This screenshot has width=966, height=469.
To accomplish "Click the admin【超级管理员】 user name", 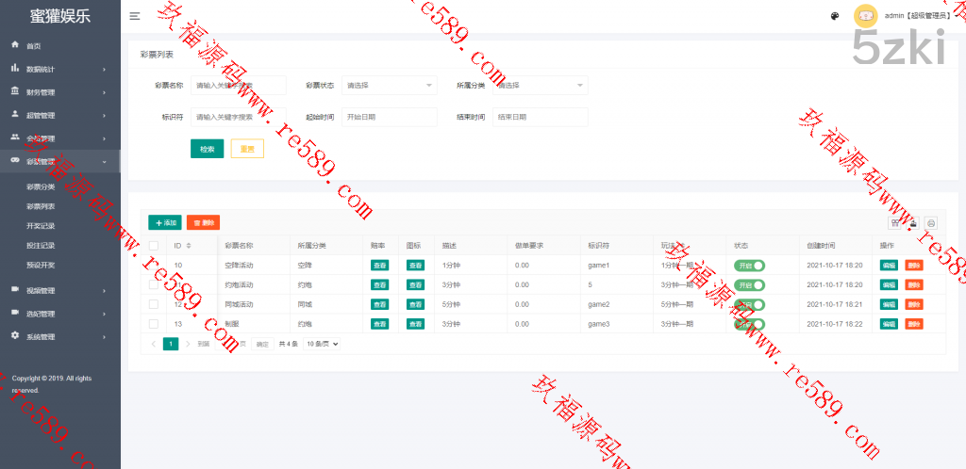I will pos(918,16).
